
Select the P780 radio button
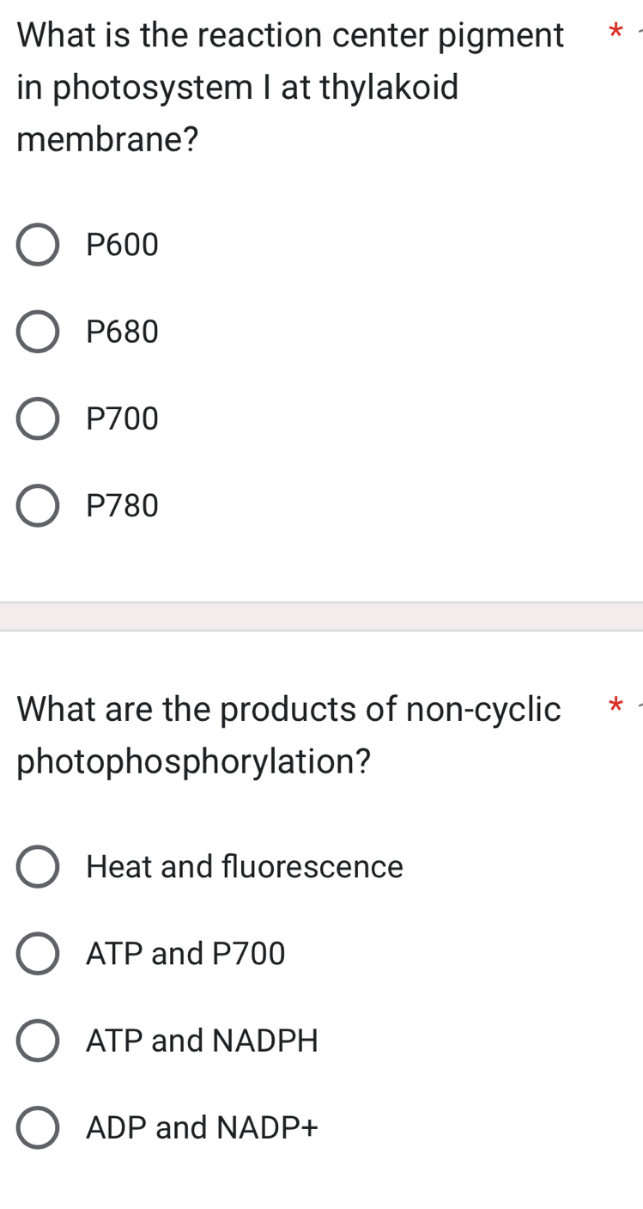[x=37, y=505]
